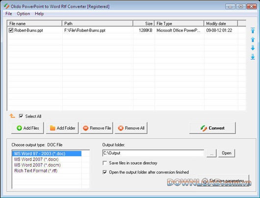Click the Add Folder button
The width and height of the screenshot is (260, 198).
point(62,128)
